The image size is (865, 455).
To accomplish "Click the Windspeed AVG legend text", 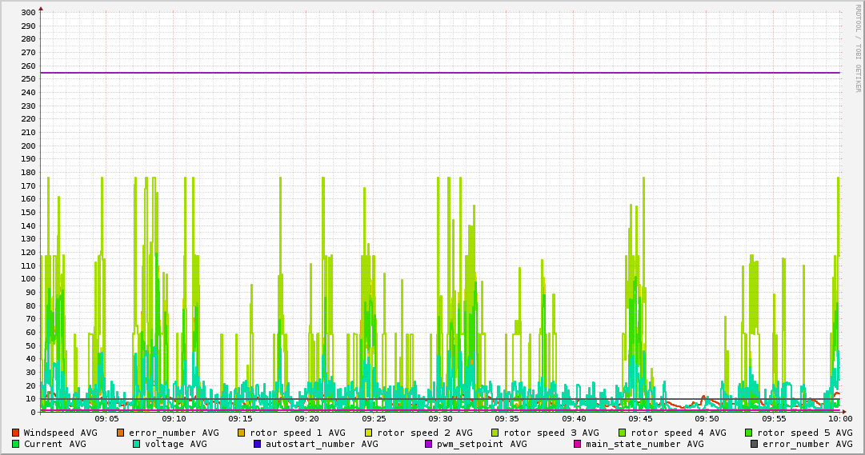I will 61,433.
